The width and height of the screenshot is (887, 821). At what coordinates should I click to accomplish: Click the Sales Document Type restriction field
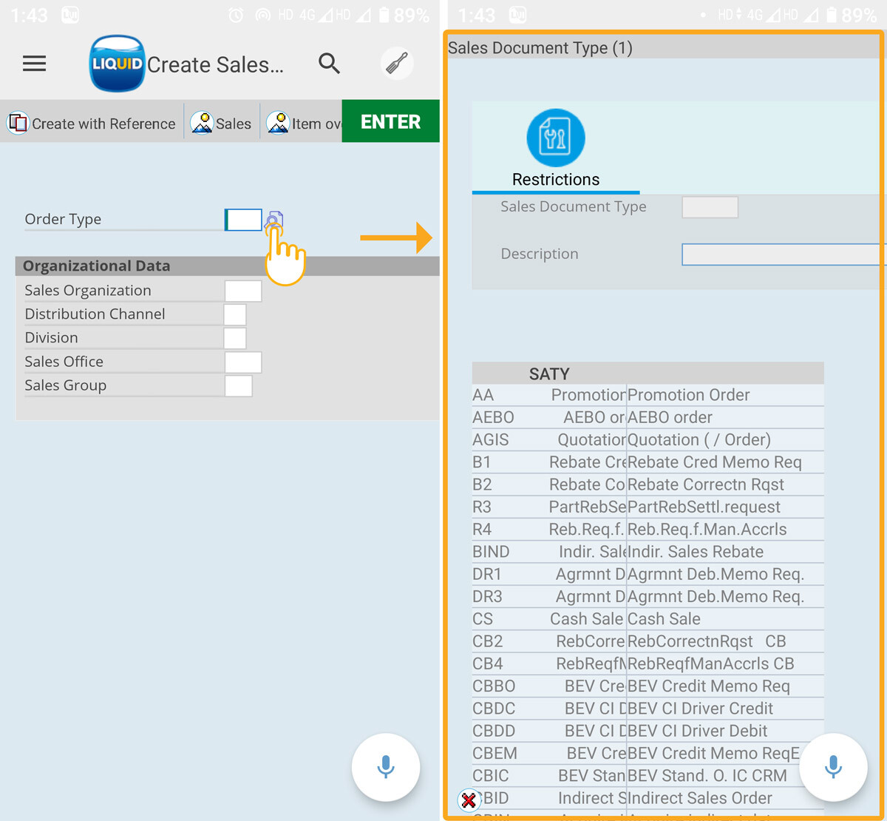[710, 207]
